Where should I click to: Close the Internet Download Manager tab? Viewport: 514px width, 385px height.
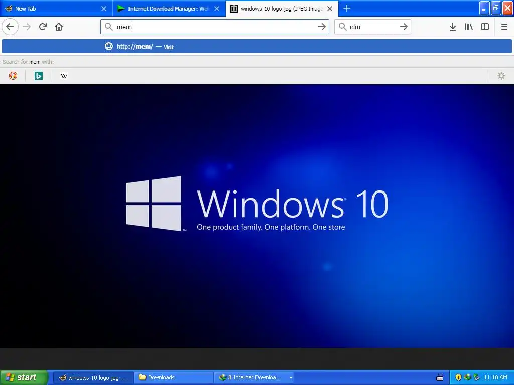(217, 9)
